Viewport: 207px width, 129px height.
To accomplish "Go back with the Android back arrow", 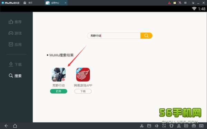I will point(6,126).
